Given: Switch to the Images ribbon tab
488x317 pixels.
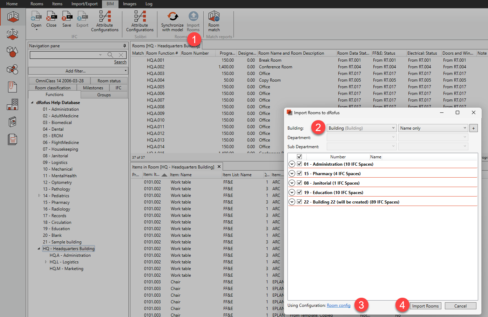Looking at the screenshot, I should 129,4.
